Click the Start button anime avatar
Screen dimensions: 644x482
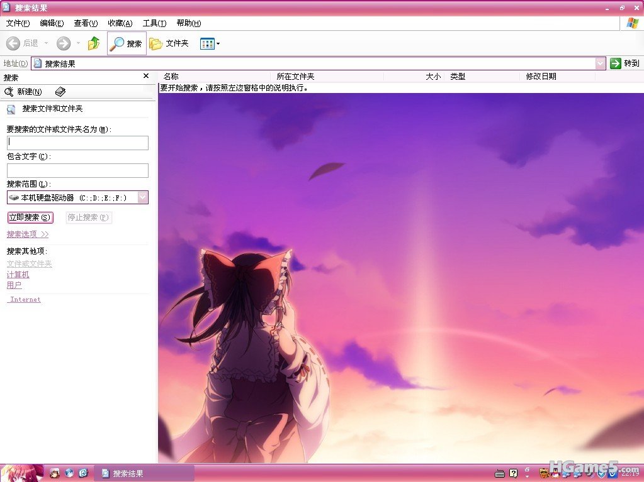pos(21,473)
